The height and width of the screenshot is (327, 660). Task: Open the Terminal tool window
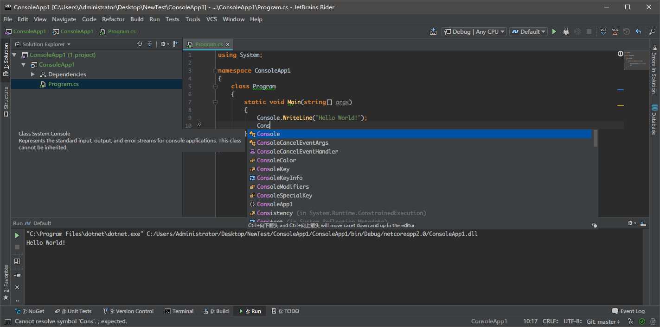179,311
